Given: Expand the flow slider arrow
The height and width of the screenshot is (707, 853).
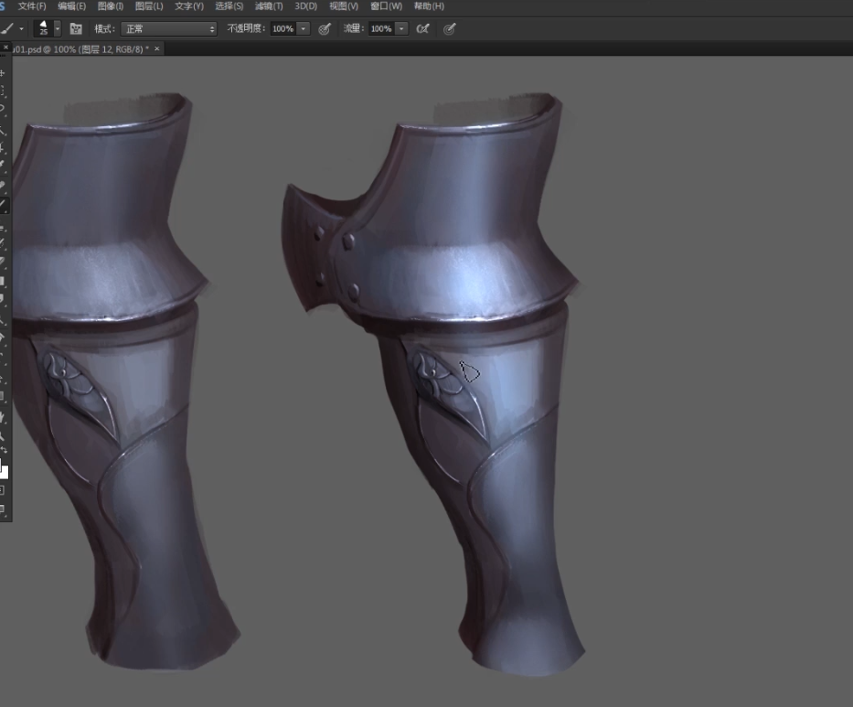Looking at the screenshot, I should pos(401,29).
